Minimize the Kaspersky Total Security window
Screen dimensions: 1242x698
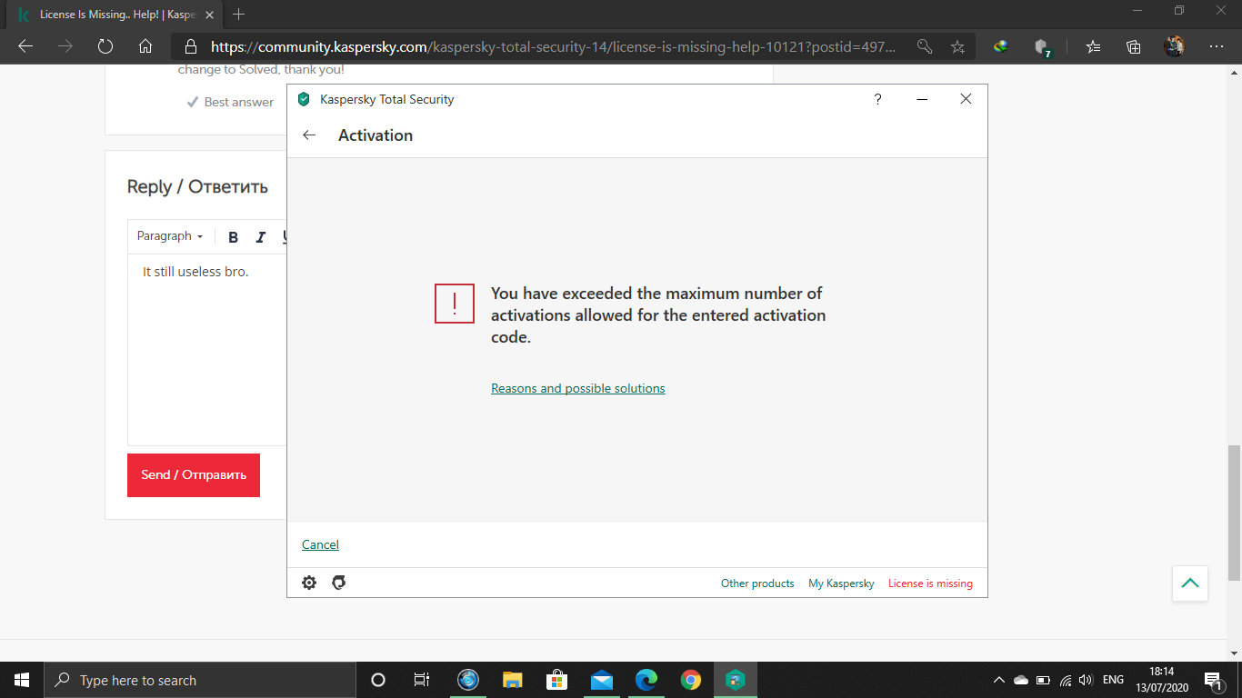point(922,99)
